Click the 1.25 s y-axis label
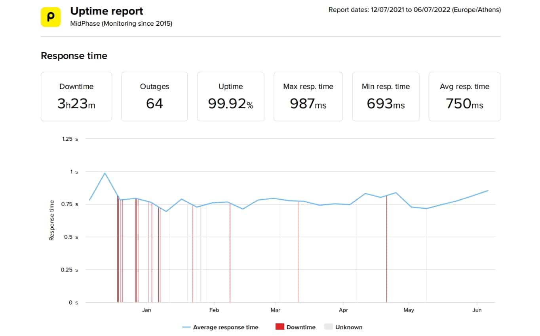 click(x=70, y=139)
